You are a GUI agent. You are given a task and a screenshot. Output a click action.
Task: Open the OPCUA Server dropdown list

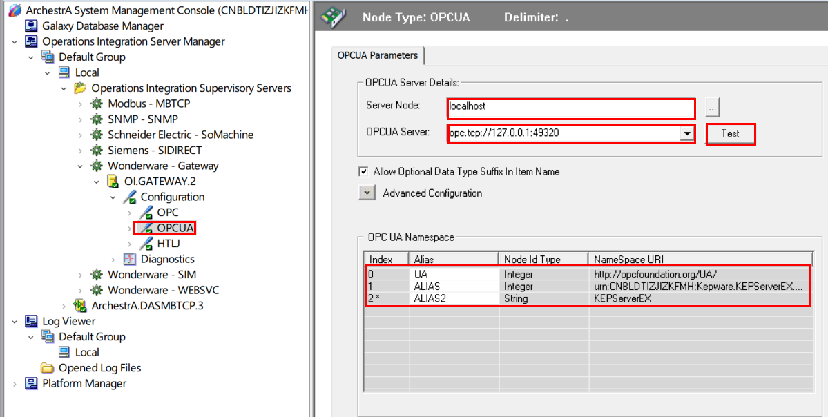(686, 134)
